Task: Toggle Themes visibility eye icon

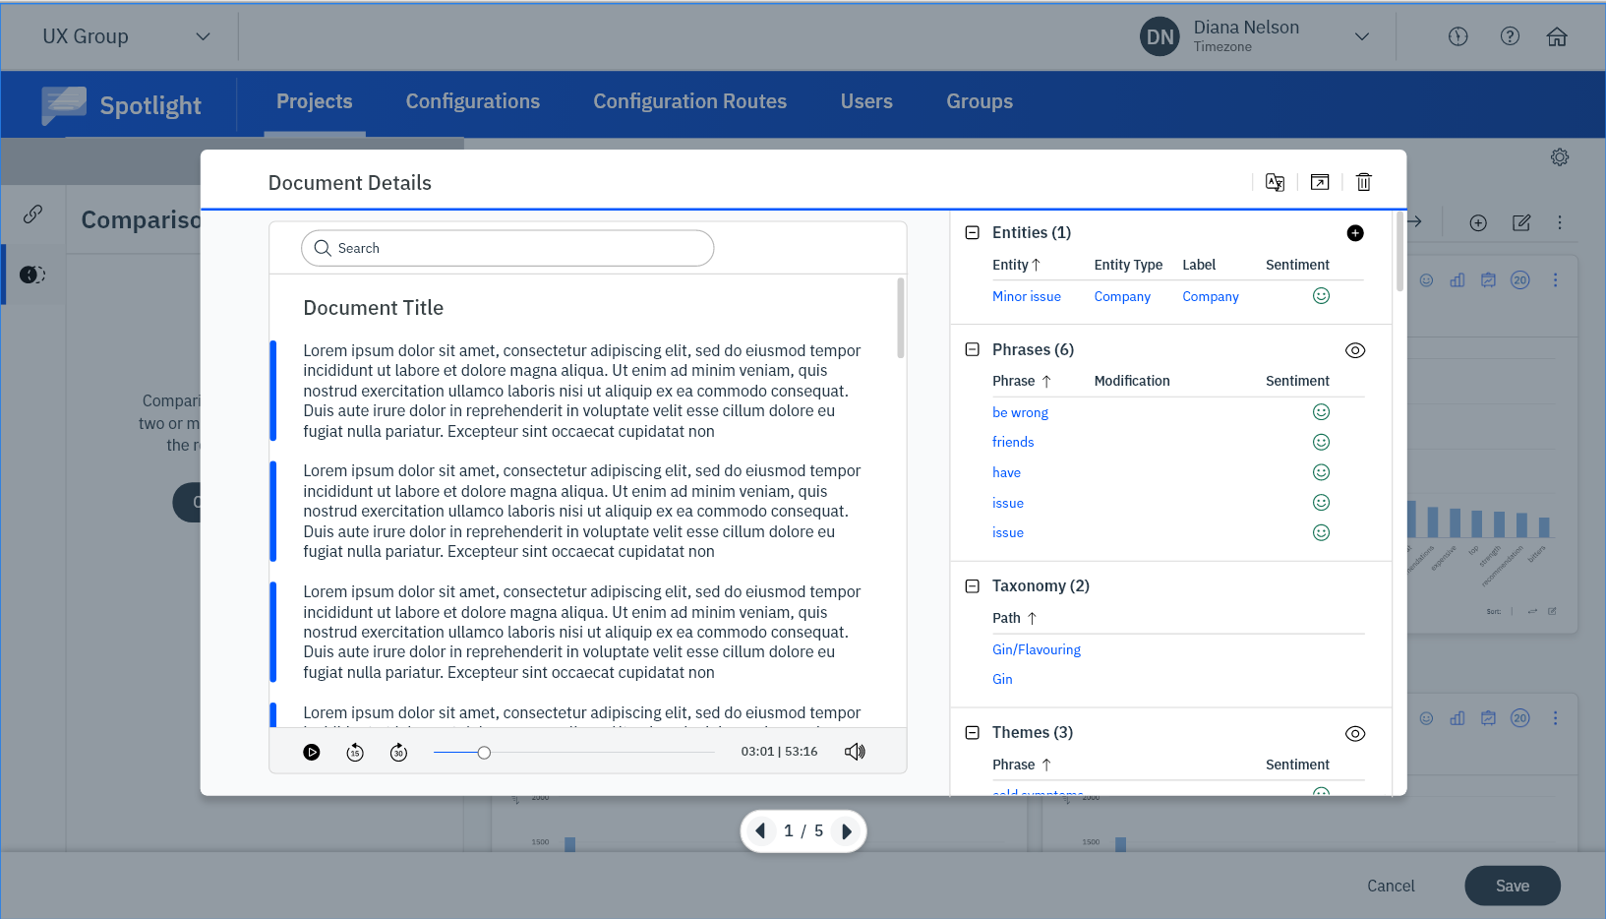Action: [x=1355, y=734]
